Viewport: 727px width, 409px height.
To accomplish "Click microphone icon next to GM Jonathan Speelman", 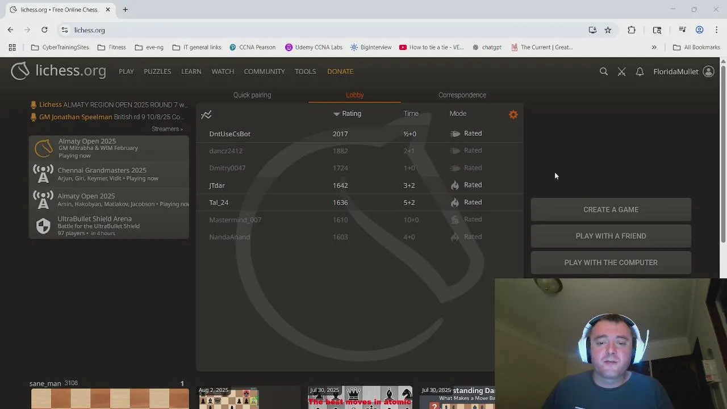I will [34, 117].
